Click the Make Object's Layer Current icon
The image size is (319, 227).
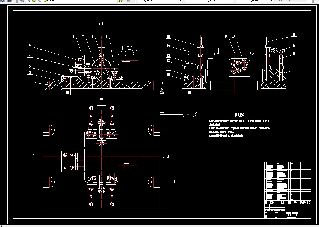click(121, 1)
